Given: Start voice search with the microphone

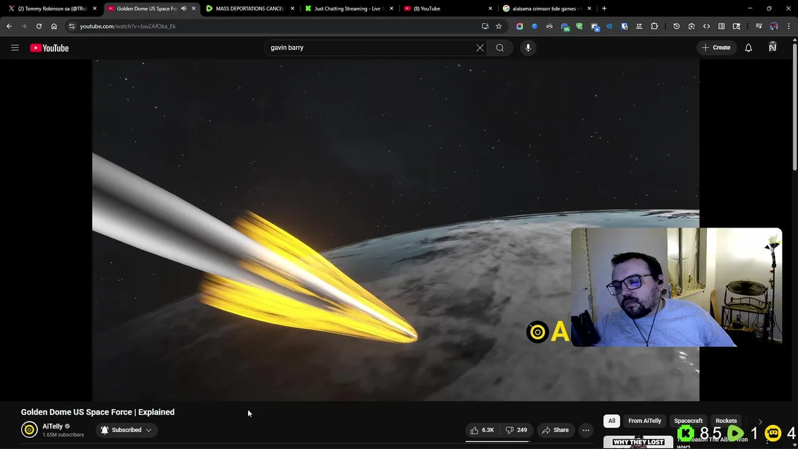Looking at the screenshot, I should tap(528, 47).
